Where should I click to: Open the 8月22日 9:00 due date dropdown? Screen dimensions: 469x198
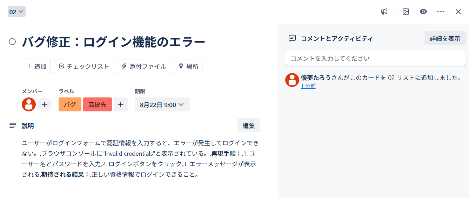(162, 104)
